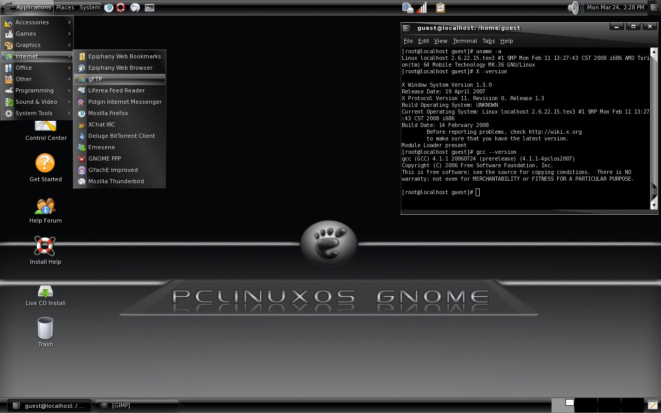Click the red lifebuoy launcher in the top panel
The width and height of the screenshot is (661, 413).
click(121, 7)
